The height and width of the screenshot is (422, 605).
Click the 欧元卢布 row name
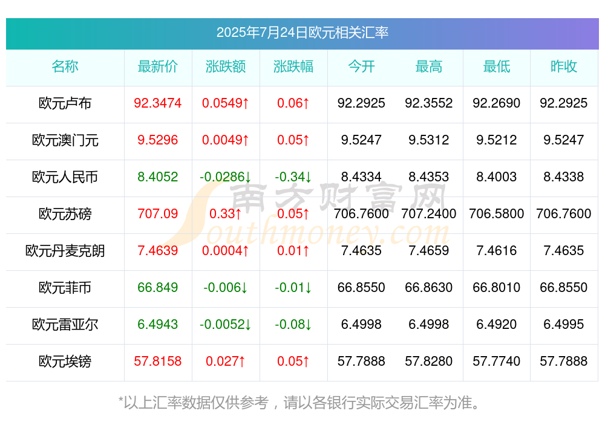[65, 103]
